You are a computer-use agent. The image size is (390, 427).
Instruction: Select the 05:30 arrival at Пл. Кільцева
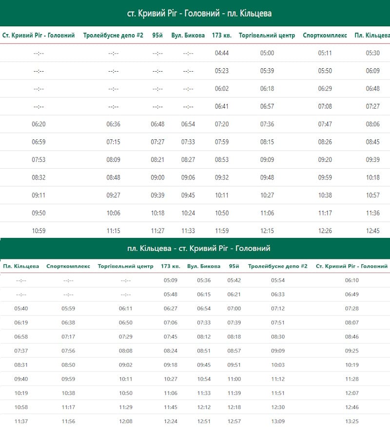pos(372,53)
